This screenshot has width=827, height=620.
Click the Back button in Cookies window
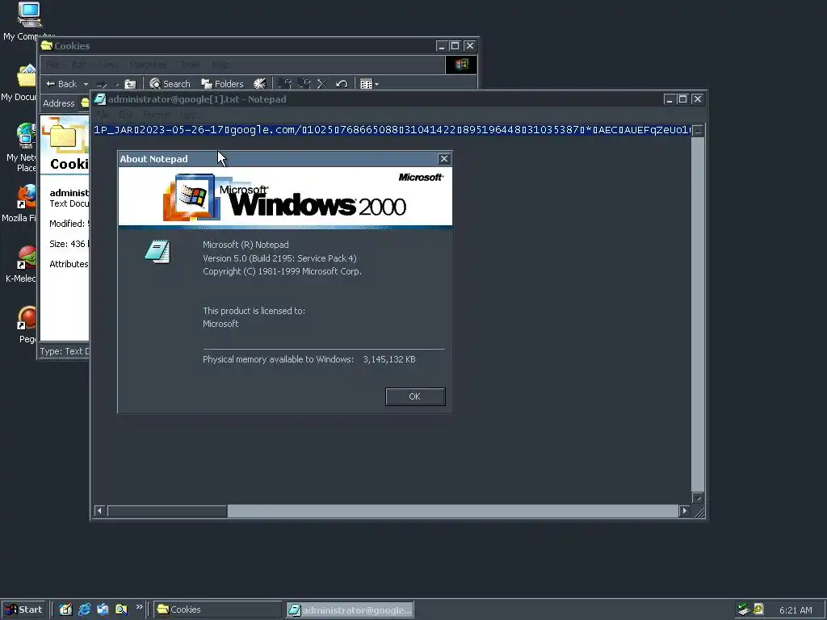tap(61, 84)
